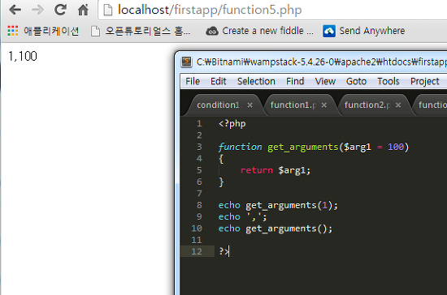The image size is (447, 295).
Task: Click the browser back arrow
Action: (15, 10)
